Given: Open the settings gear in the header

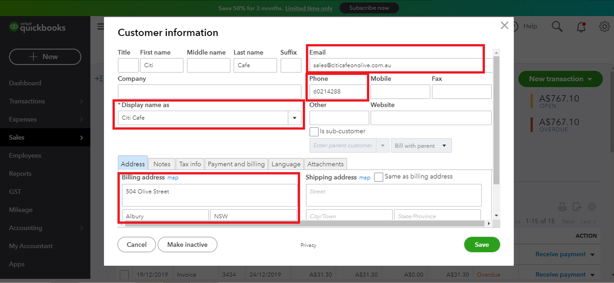Looking at the screenshot, I should coord(605,27).
